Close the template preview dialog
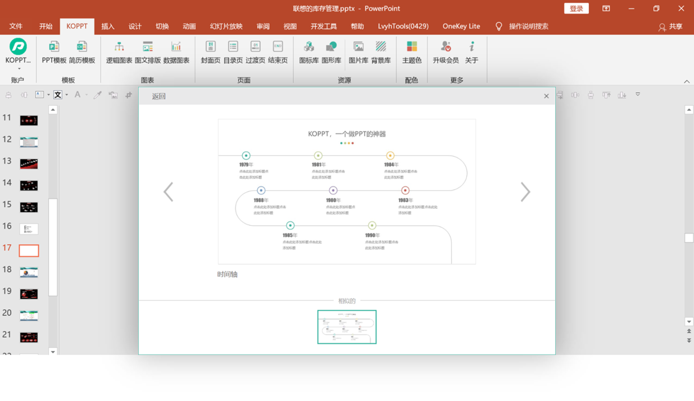The height and width of the screenshot is (401, 694). click(546, 96)
